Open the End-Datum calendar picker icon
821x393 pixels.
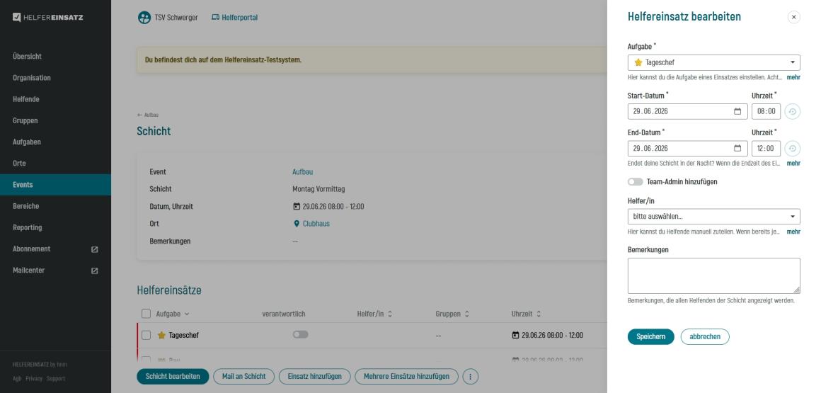tap(737, 149)
